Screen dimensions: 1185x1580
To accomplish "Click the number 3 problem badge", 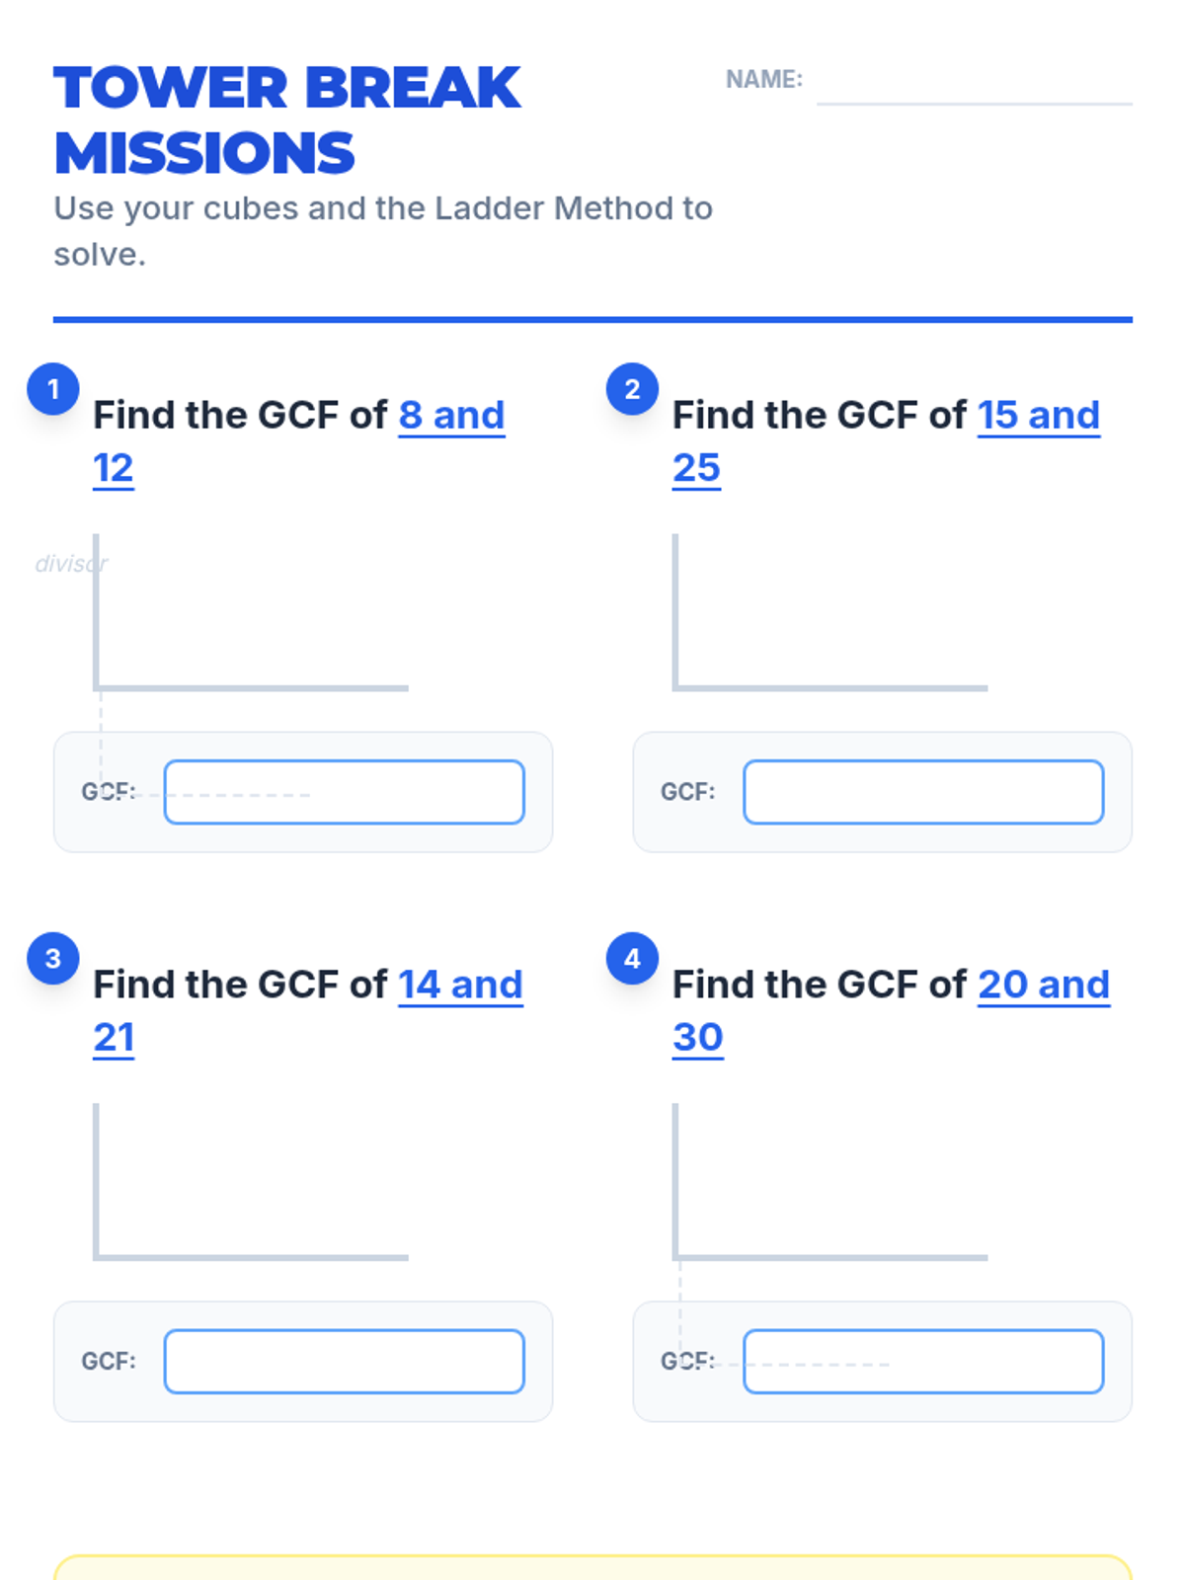I will click(53, 958).
